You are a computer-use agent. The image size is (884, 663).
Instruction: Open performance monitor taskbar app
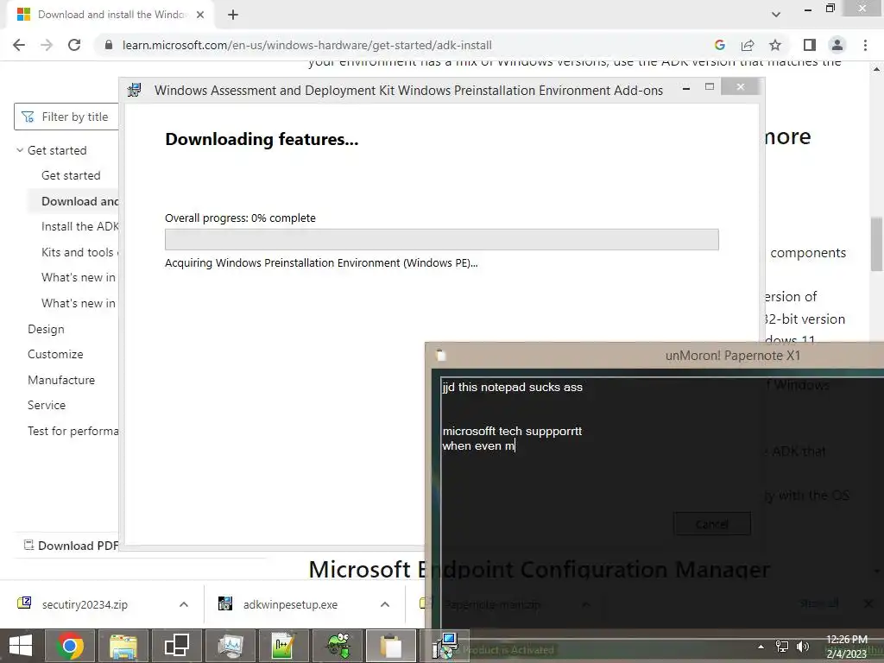click(230, 646)
